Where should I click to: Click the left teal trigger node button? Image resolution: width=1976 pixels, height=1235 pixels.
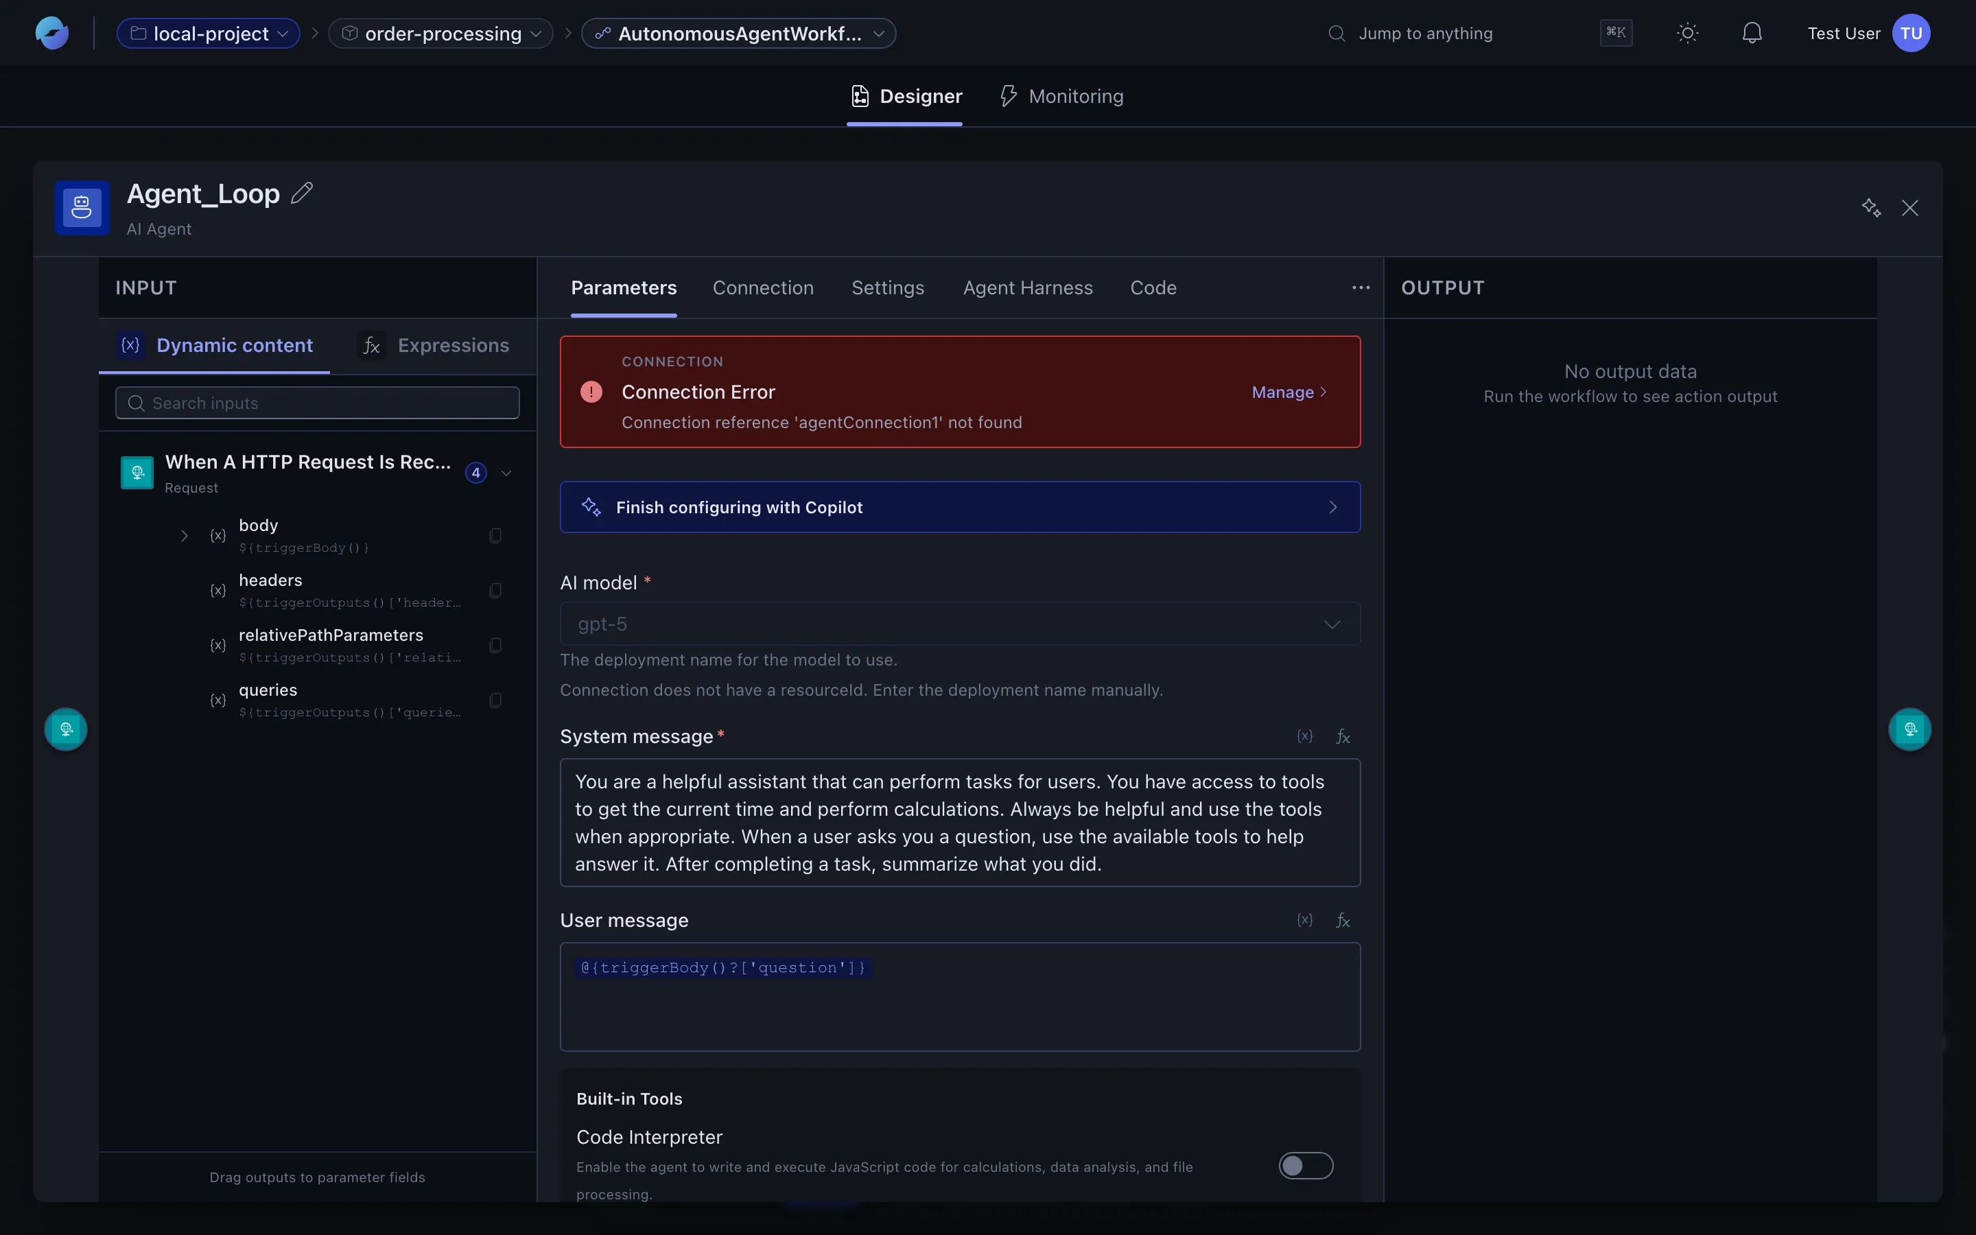pos(66,729)
